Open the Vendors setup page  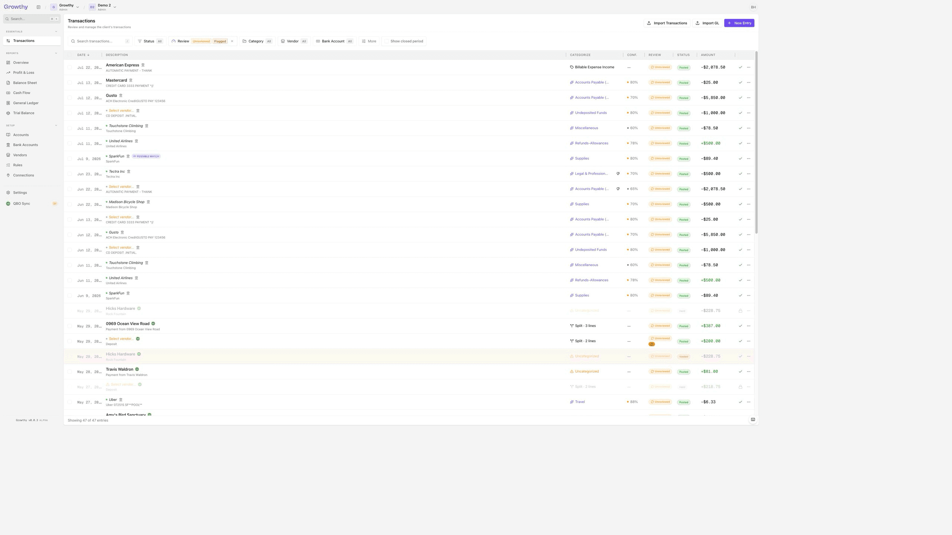(32, 155)
